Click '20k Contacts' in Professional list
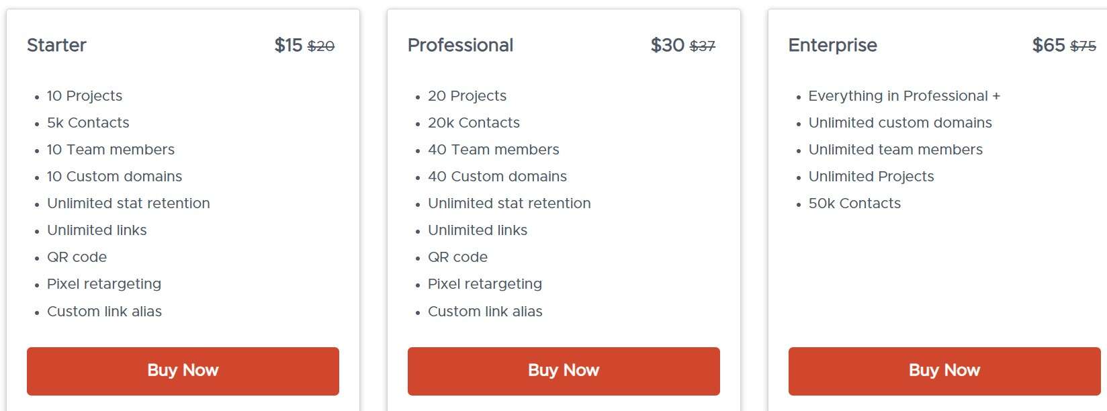The image size is (1107, 411). point(474,123)
